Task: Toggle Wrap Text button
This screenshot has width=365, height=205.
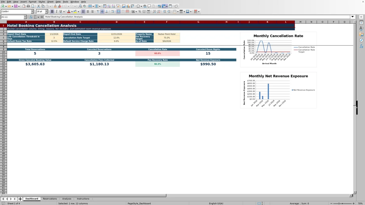Action: tap(113, 12)
